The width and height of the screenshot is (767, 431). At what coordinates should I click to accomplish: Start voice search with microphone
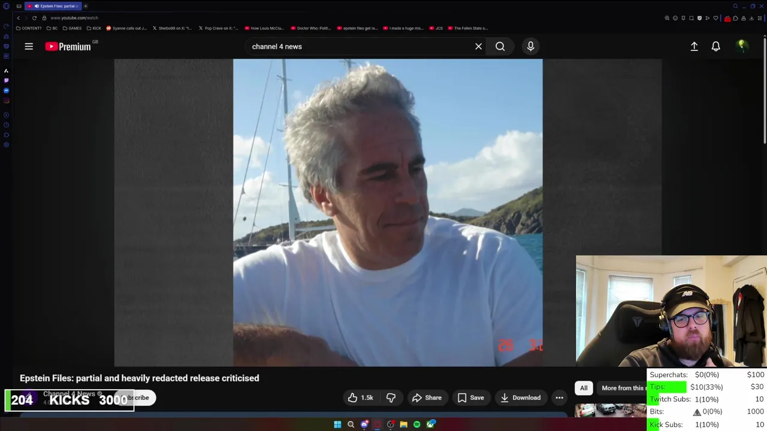530,46
